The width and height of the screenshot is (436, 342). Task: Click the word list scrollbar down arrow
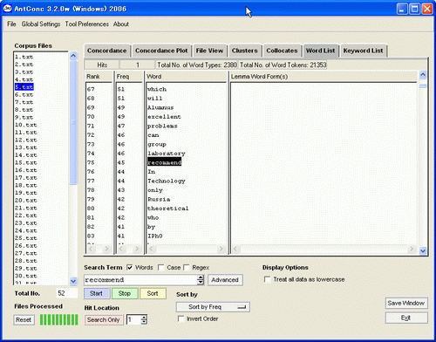click(423, 250)
